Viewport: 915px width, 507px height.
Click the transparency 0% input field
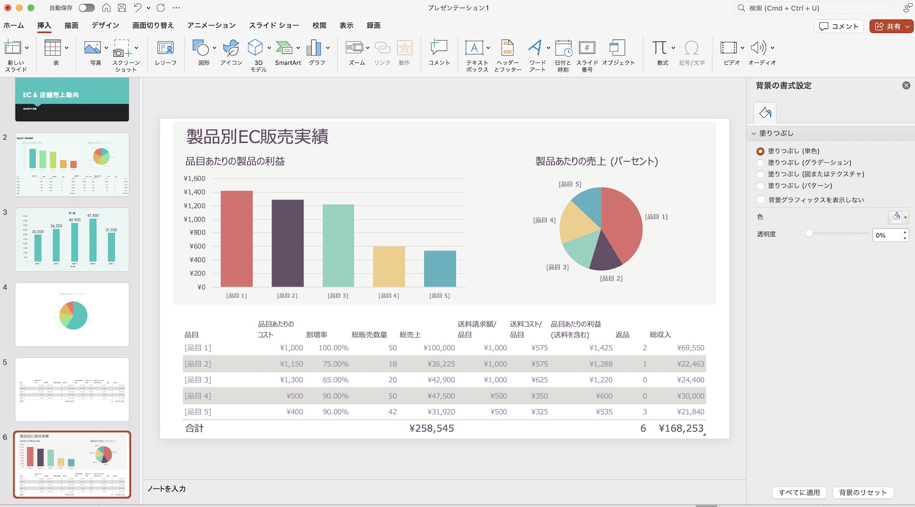pos(886,235)
